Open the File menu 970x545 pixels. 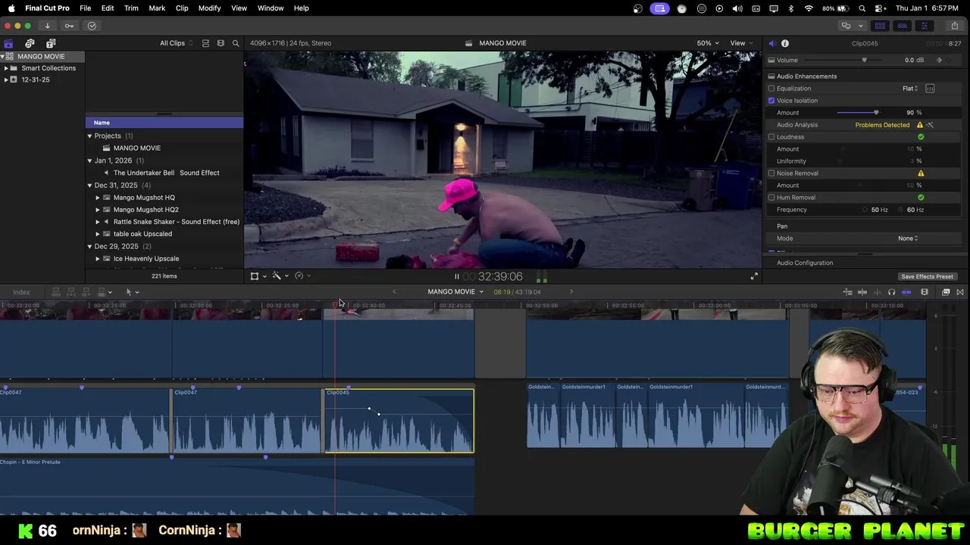pyautogui.click(x=86, y=8)
